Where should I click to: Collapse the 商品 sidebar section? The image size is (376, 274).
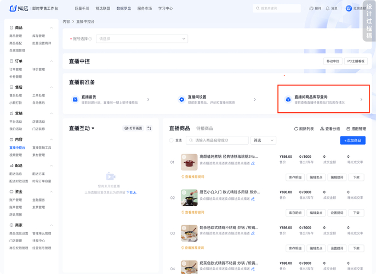(x=52, y=27)
